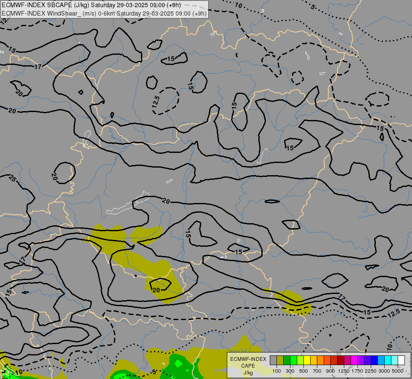Viewport: 412px width, 379px height.
Task: Click the dark red swatch in CAPE legend
Action: pyautogui.click(x=340, y=360)
